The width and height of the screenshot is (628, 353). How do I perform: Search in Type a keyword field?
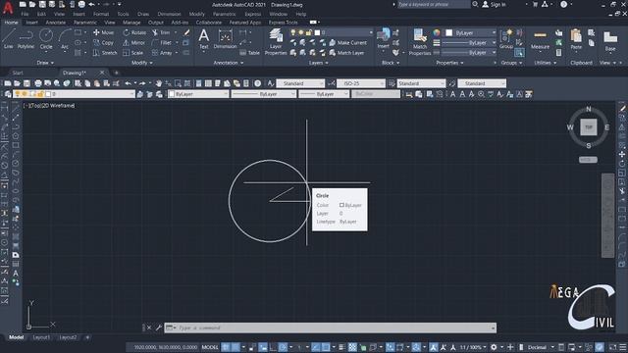click(433, 4)
